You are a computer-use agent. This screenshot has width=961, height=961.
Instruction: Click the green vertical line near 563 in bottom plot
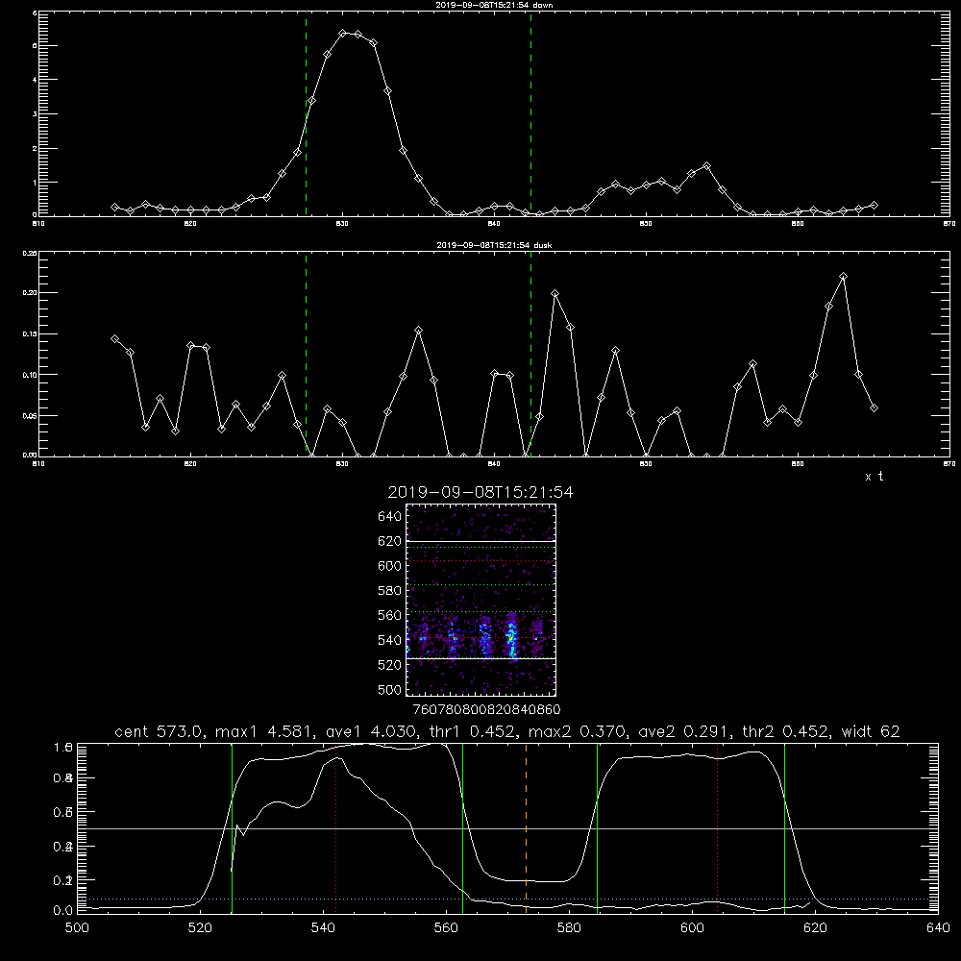463,828
